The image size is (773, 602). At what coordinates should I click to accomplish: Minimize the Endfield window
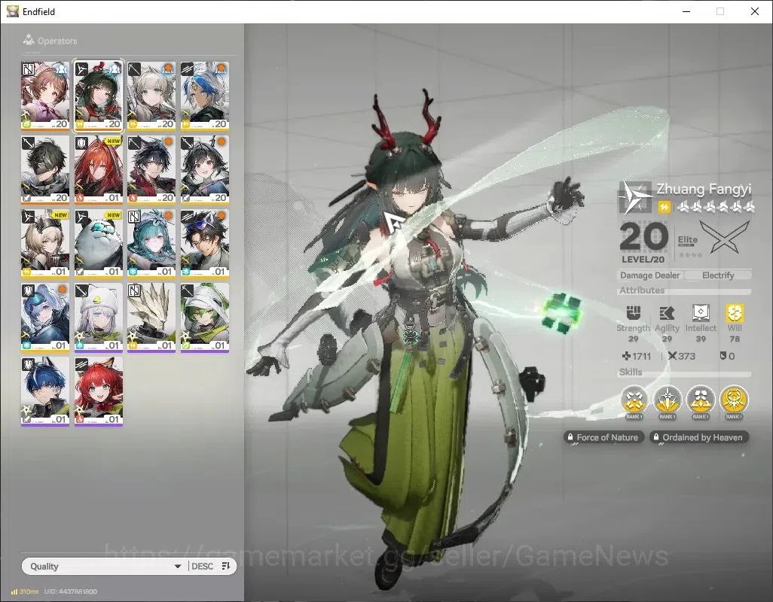pos(686,11)
